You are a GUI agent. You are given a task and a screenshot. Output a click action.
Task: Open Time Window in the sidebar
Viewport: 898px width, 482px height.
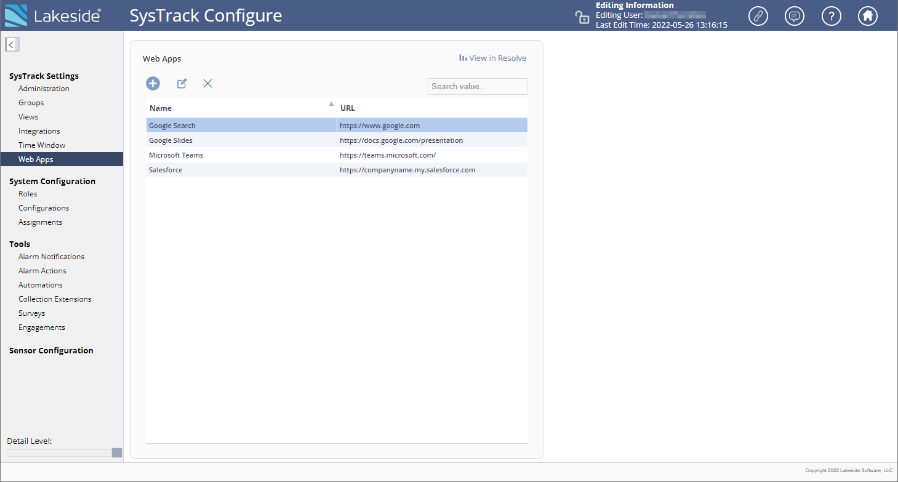[x=42, y=145]
